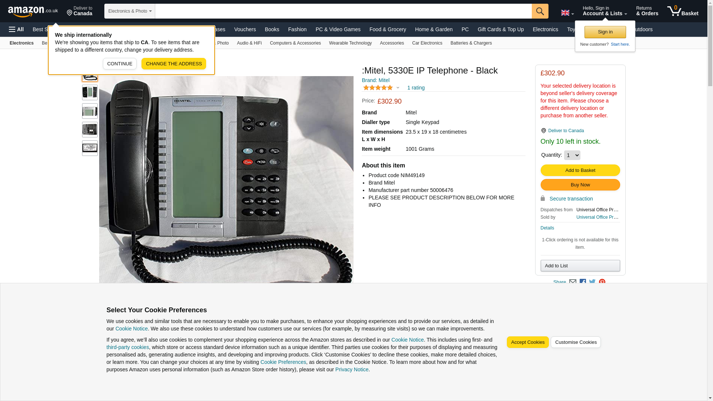Open the Brand: Mitel link
Screen dimensions: 713x401
pyautogui.click(x=375, y=80)
